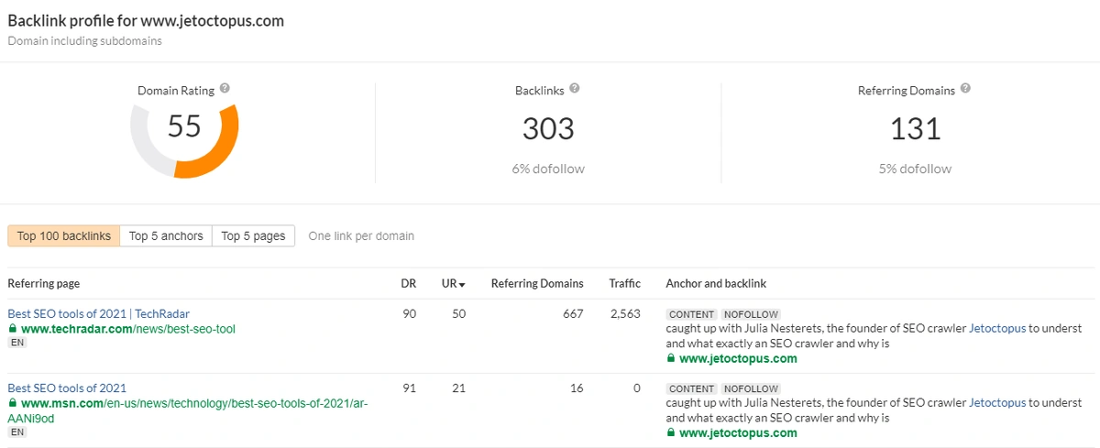Click lock icon before jetoctopus.com in TechRadar row
This screenshot has height=448, width=1100.
(671, 359)
